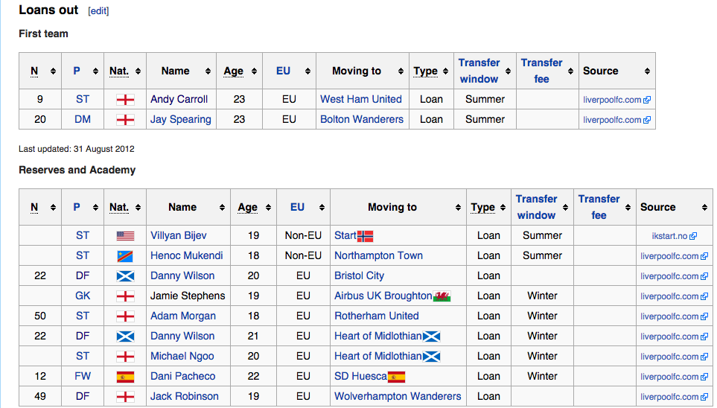Click Spain flag next to SD Huesca
Screen dimensions: 717x408
(396, 377)
